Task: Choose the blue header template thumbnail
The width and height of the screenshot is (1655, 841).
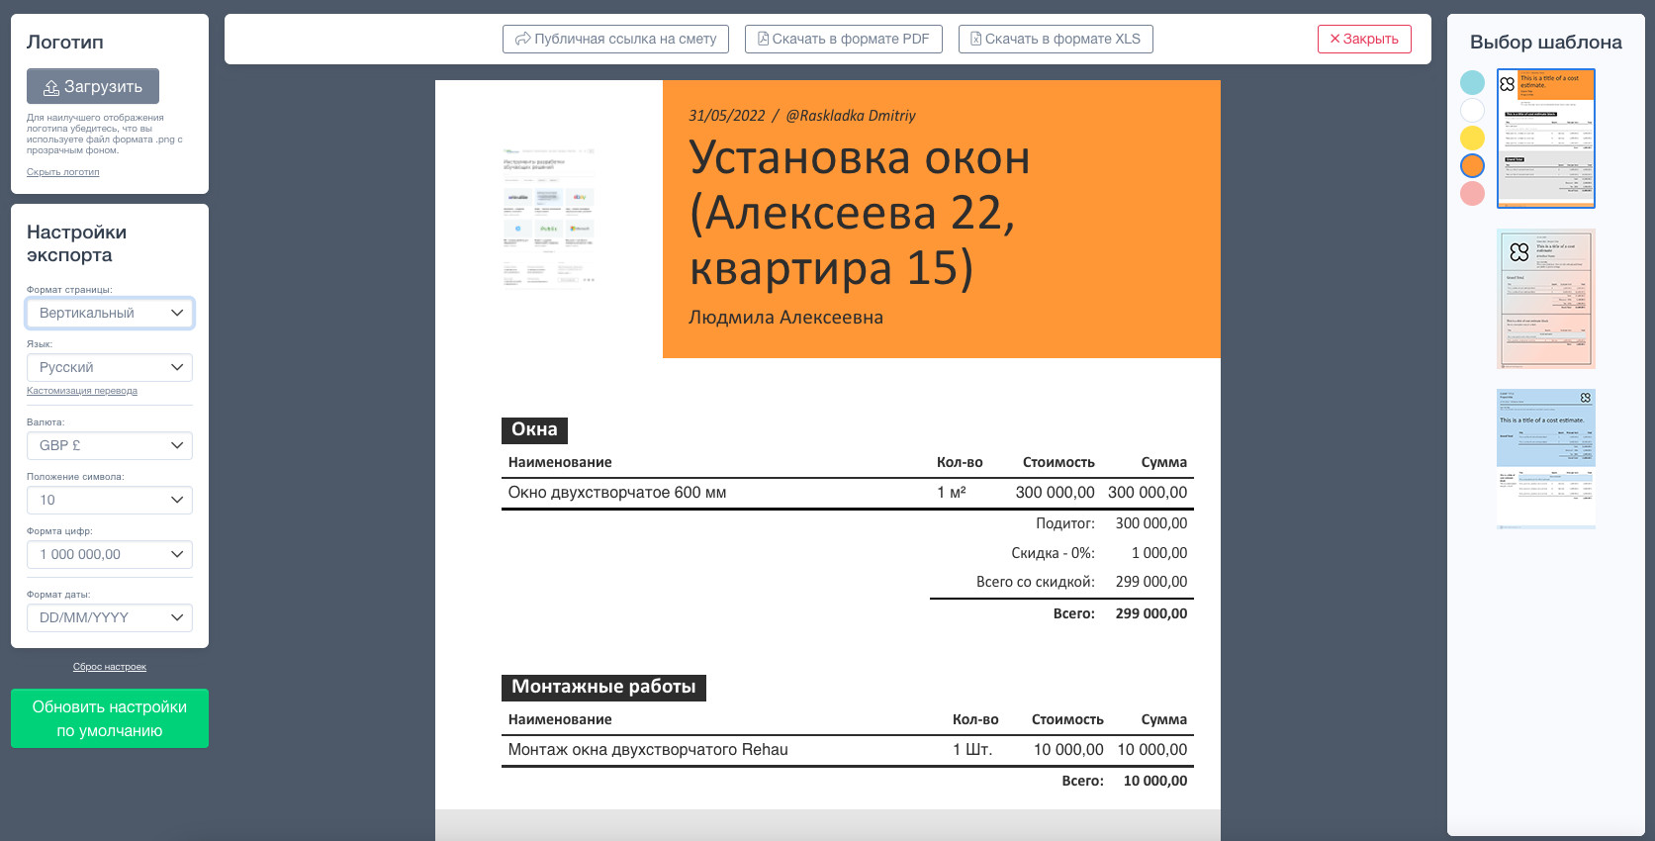Action: click(1546, 459)
